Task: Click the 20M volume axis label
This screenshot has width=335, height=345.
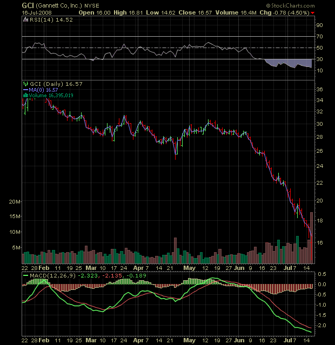Action: 15,201
